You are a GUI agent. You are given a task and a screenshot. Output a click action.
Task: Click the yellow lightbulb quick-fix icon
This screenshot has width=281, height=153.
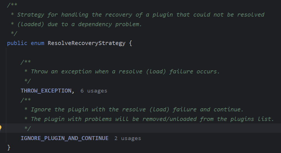(1, 128)
